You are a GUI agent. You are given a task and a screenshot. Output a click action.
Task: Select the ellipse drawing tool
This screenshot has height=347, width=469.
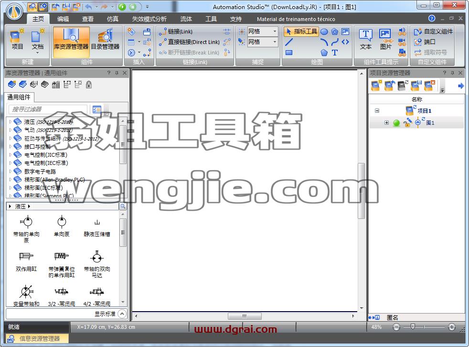pyautogui.click(x=324, y=32)
